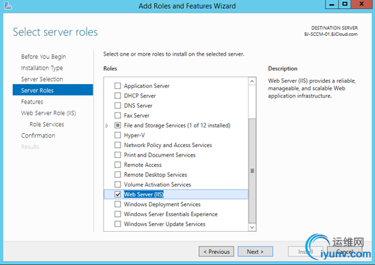Open the Role Services step
Viewport: 375px width, 265px height.
[x=47, y=124]
